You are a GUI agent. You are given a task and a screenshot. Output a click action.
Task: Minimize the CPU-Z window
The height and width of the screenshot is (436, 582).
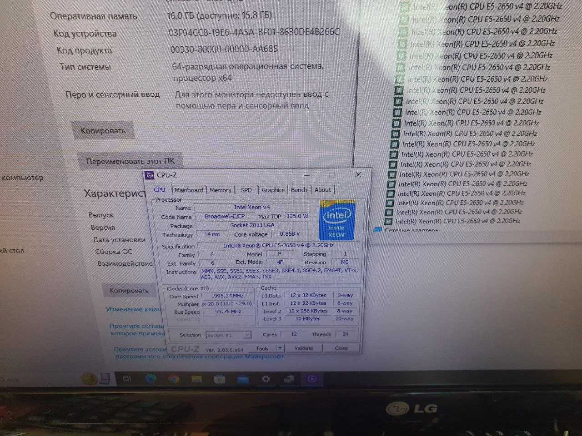click(307, 174)
